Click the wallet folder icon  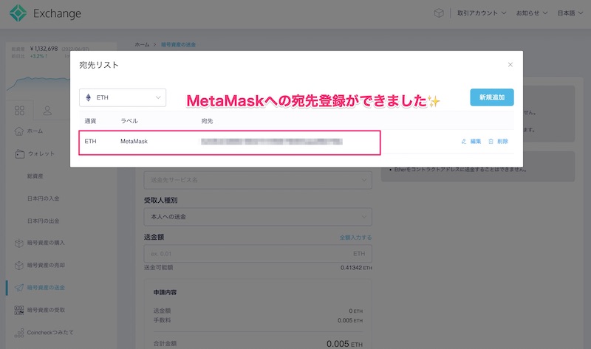pyautogui.click(x=20, y=153)
